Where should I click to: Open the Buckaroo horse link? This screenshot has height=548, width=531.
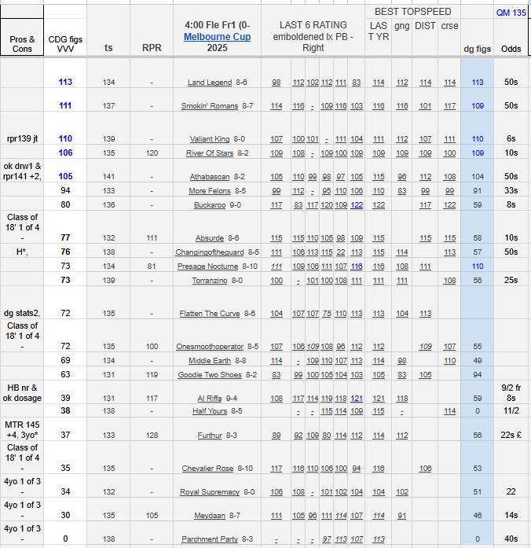point(210,204)
